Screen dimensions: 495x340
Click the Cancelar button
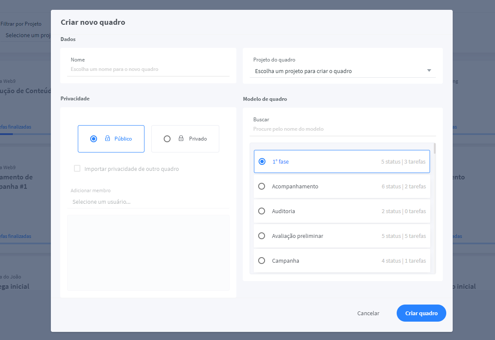click(x=368, y=313)
